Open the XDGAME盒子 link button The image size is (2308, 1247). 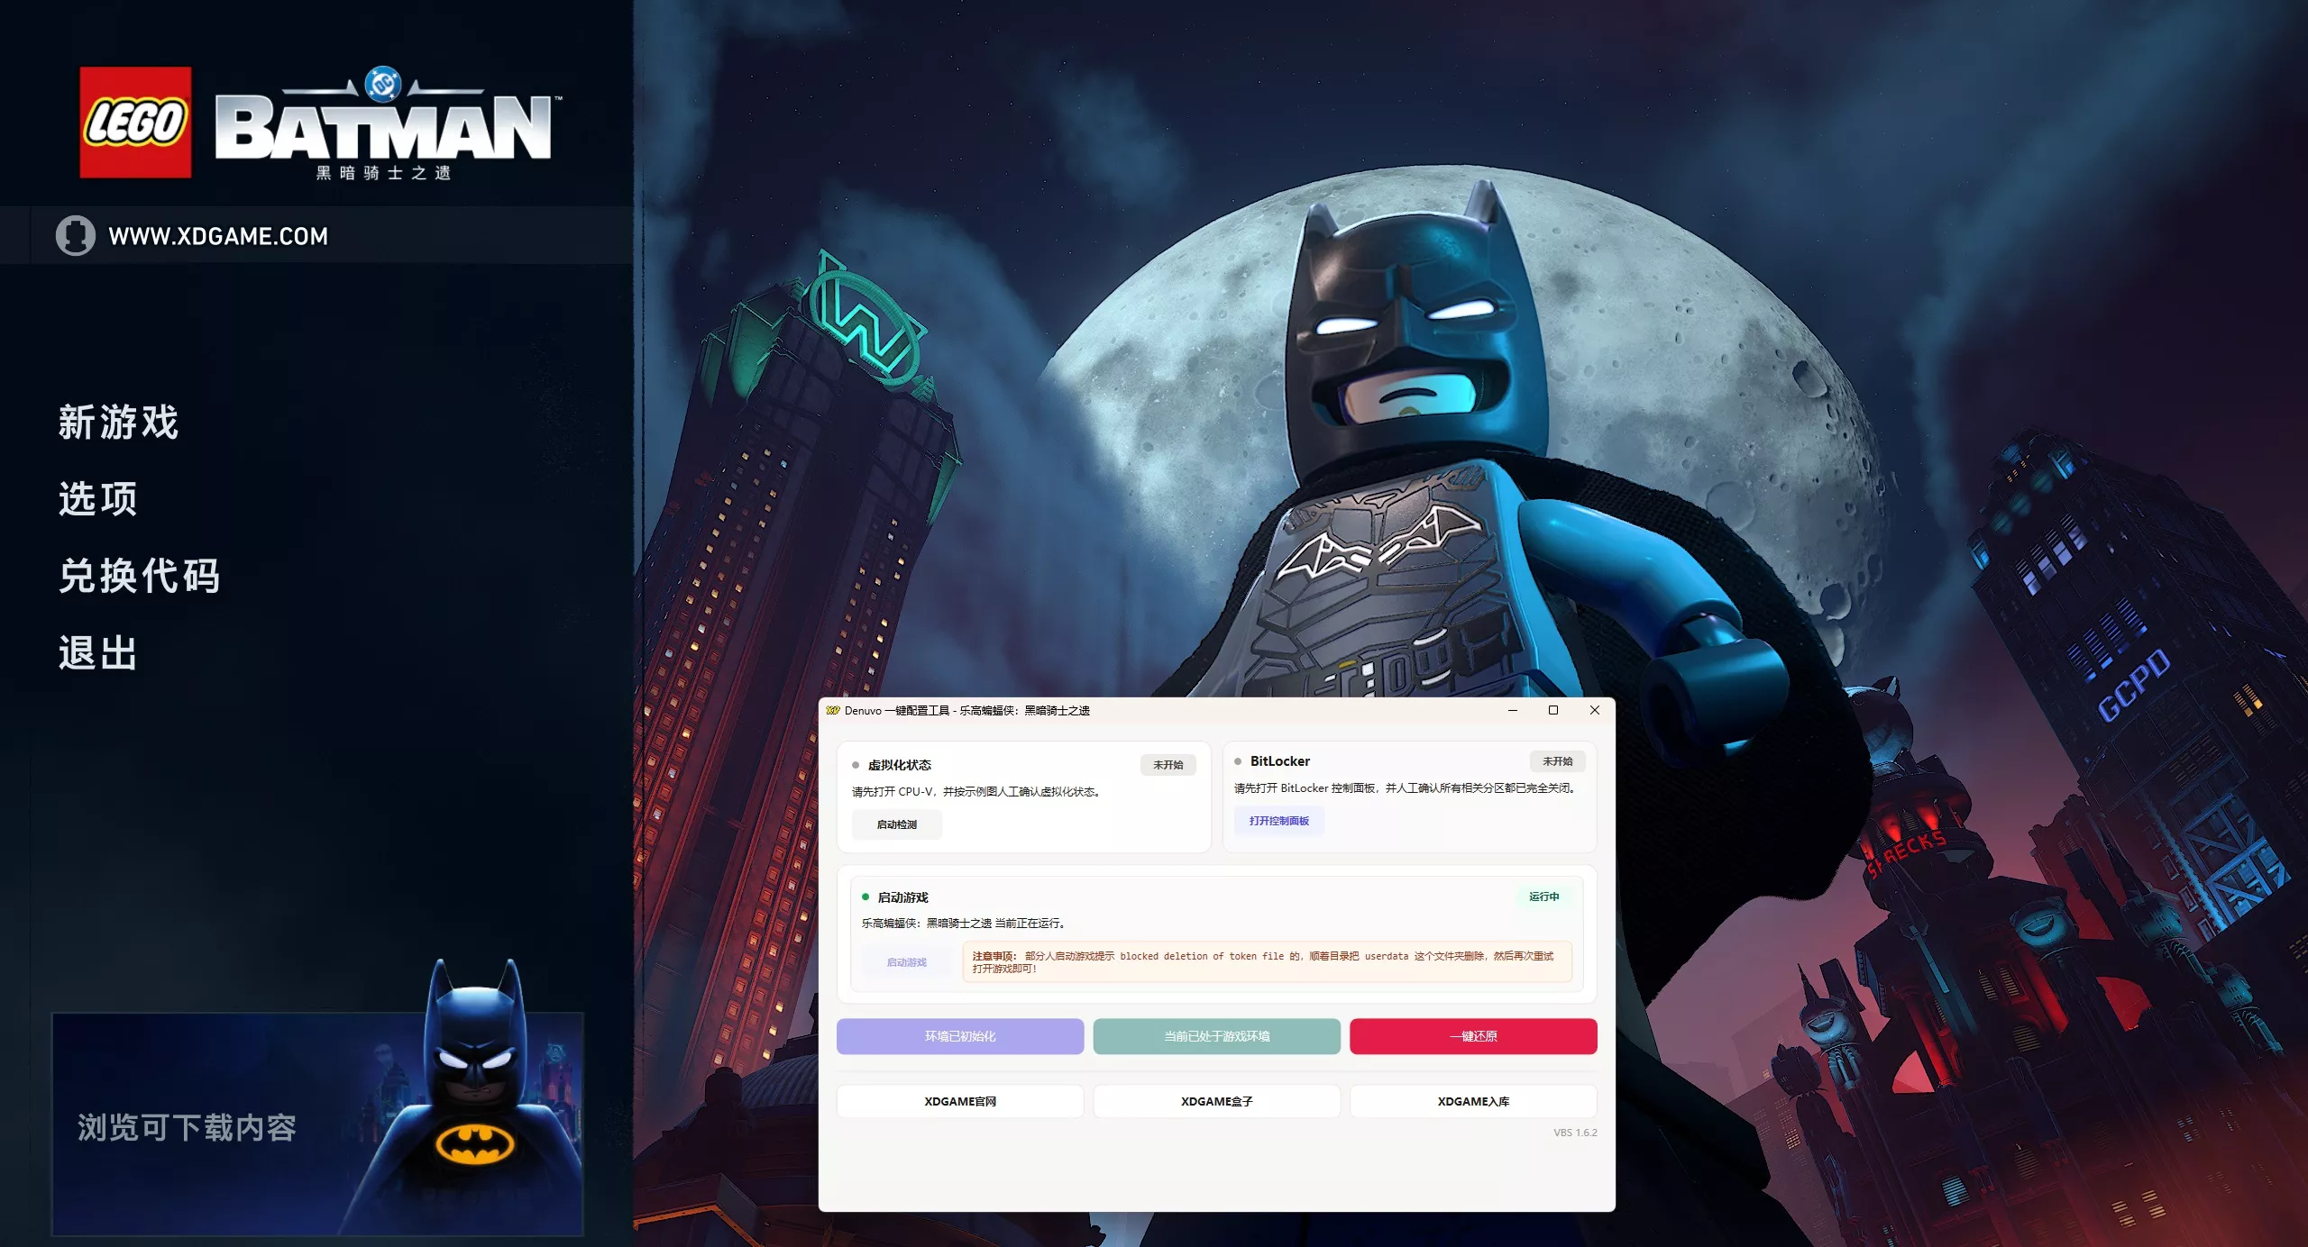pyautogui.click(x=1217, y=1101)
